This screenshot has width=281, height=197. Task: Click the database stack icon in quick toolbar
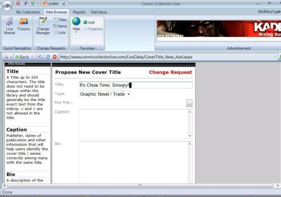pos(25,3)
